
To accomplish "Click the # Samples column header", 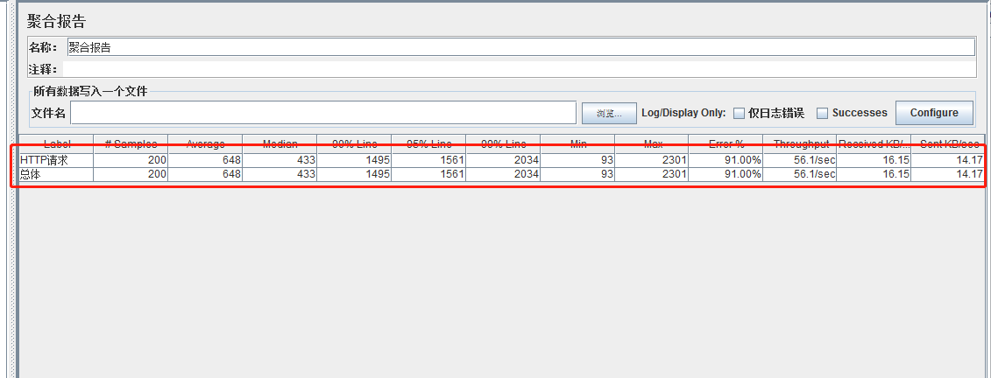I will click(x=131, y=143).
